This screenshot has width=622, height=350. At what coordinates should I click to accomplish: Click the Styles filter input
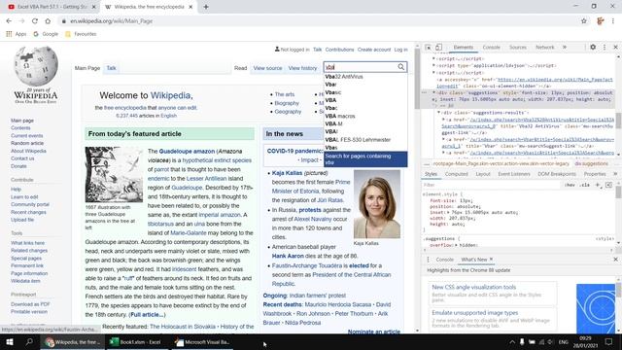490,185
